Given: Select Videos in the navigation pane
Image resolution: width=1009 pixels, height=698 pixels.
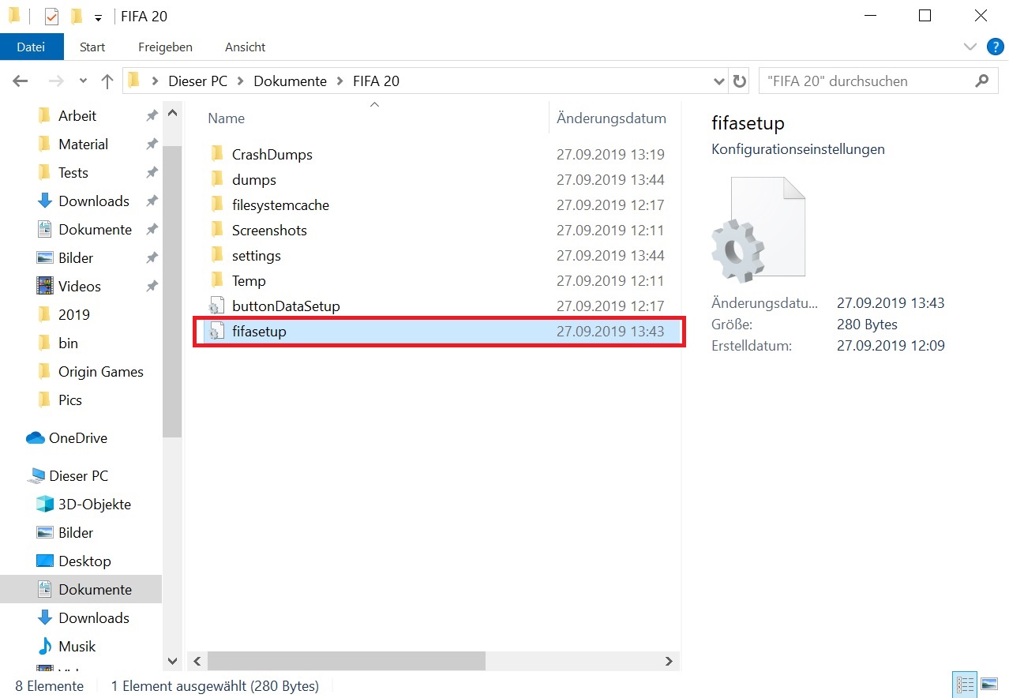Looking at the screenshot, I should [x=80, y=286].
